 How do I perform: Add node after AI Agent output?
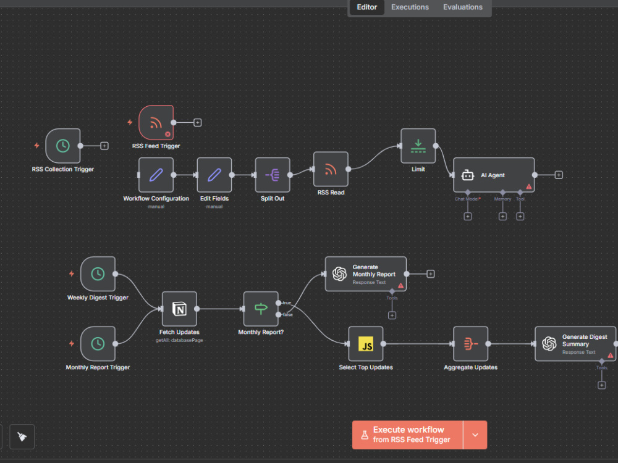tap(559, 175)
